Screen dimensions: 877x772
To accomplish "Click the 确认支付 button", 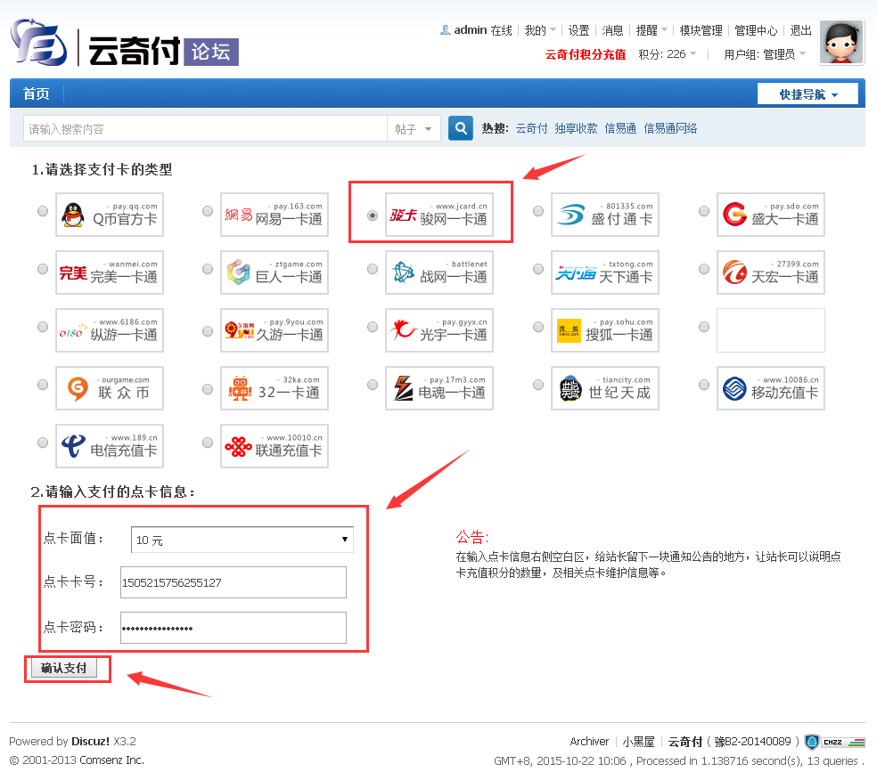I will tap(64, 668).
